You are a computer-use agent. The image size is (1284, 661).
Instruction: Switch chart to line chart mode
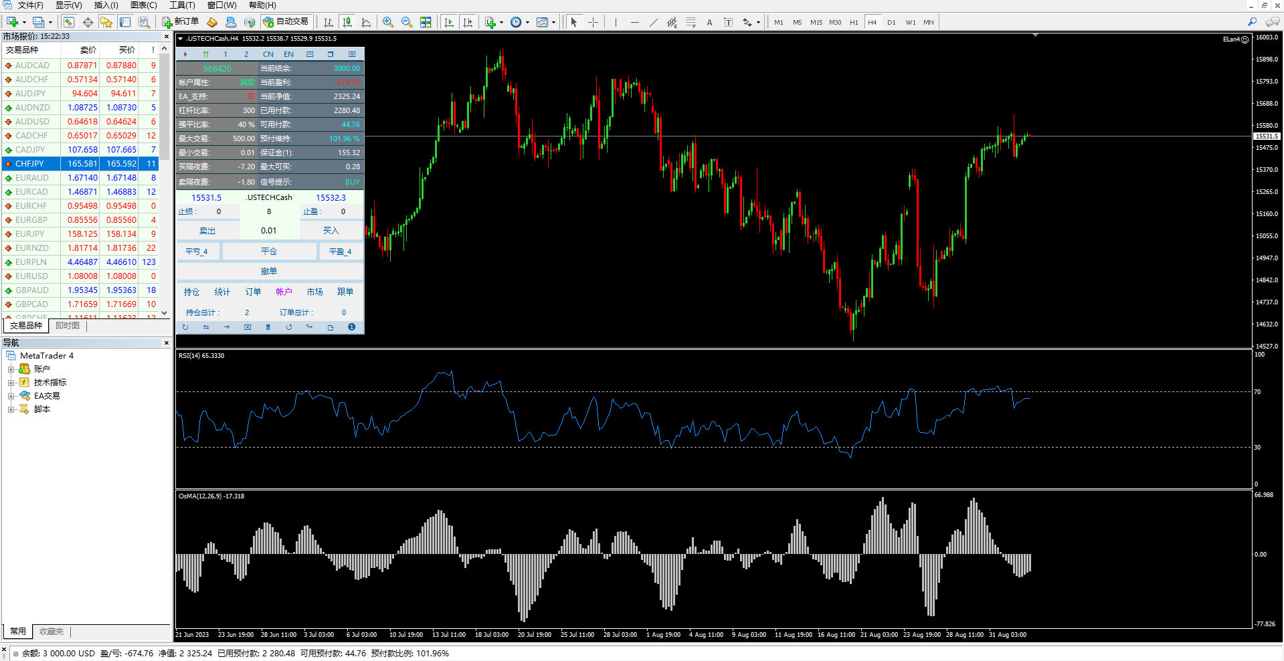click(x=366, y=22)
